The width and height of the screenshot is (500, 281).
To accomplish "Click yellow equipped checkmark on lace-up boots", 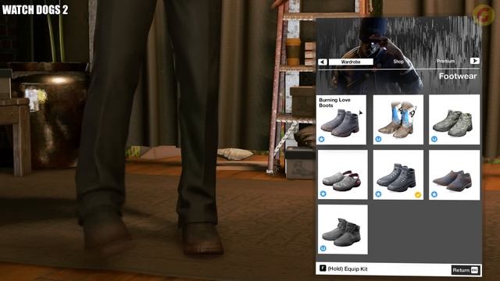I will [418, 194].
